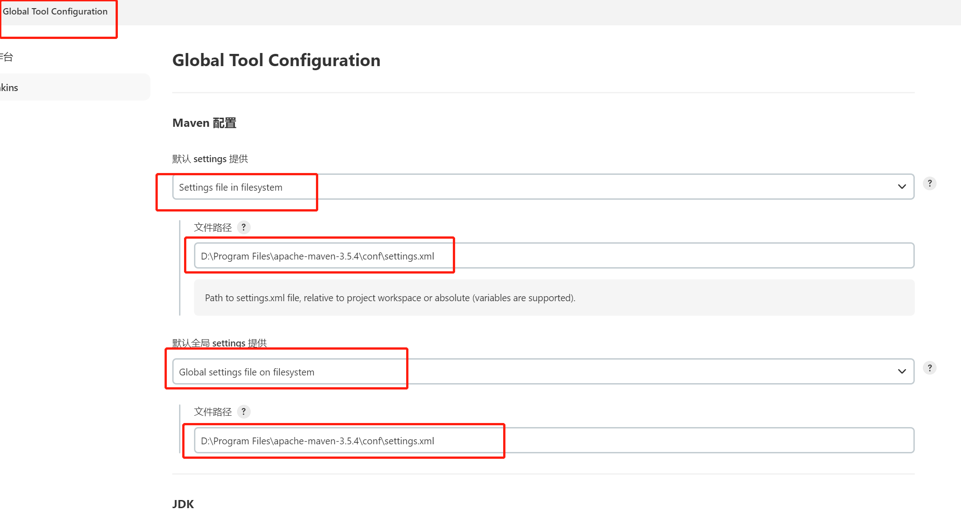
Task: Focus the default settings.xml file path field
Action: point(553,256)
